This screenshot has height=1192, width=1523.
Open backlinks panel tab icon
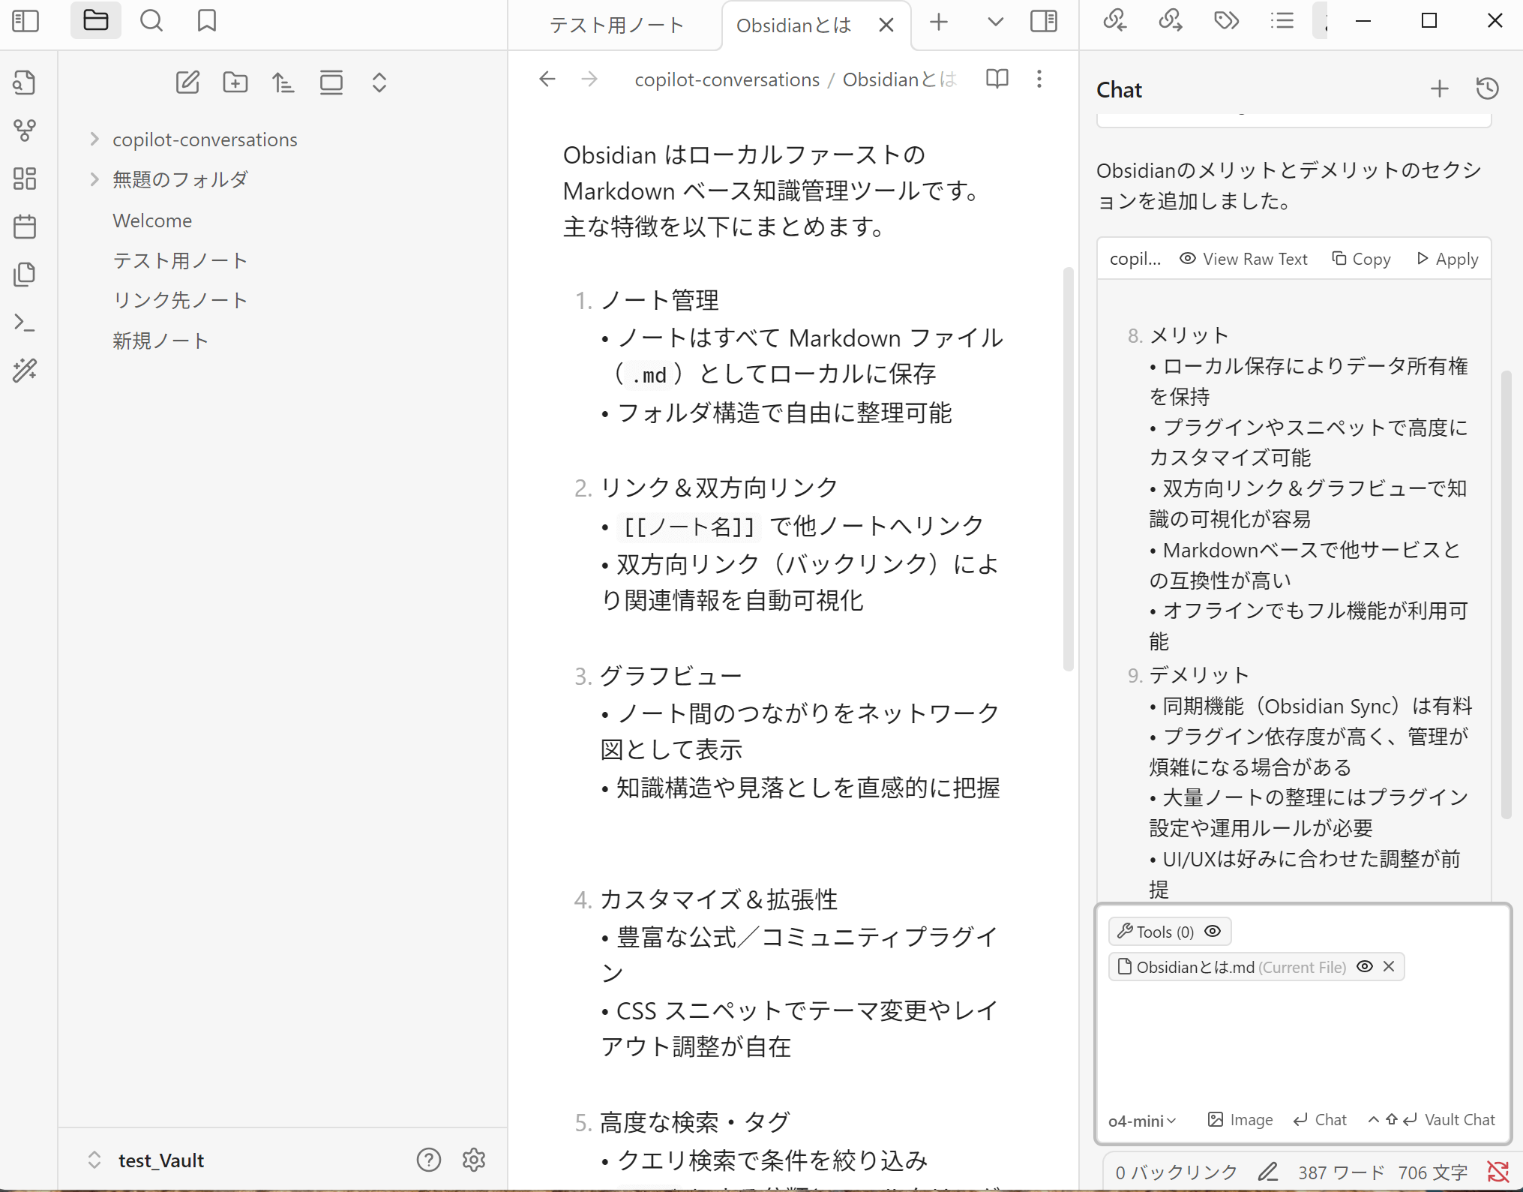[x=1115, y=21]
